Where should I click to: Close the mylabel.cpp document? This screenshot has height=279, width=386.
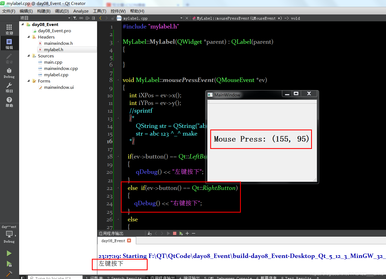(x=187, y=18)
